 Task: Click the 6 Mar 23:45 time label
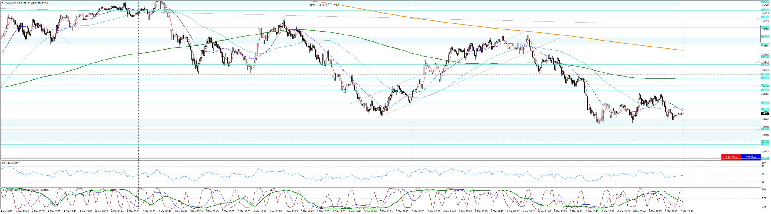687,211
